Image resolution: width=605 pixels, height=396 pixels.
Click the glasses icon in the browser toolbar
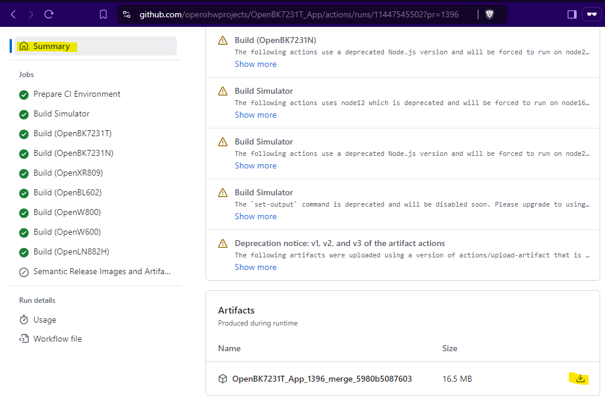591,15
